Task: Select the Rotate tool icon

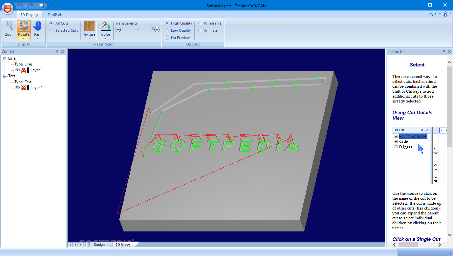Action: (x=24, y=26)
